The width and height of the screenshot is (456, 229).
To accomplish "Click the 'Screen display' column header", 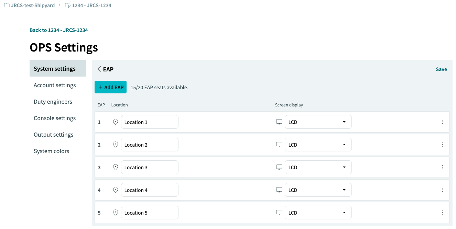I will (289, 105).
